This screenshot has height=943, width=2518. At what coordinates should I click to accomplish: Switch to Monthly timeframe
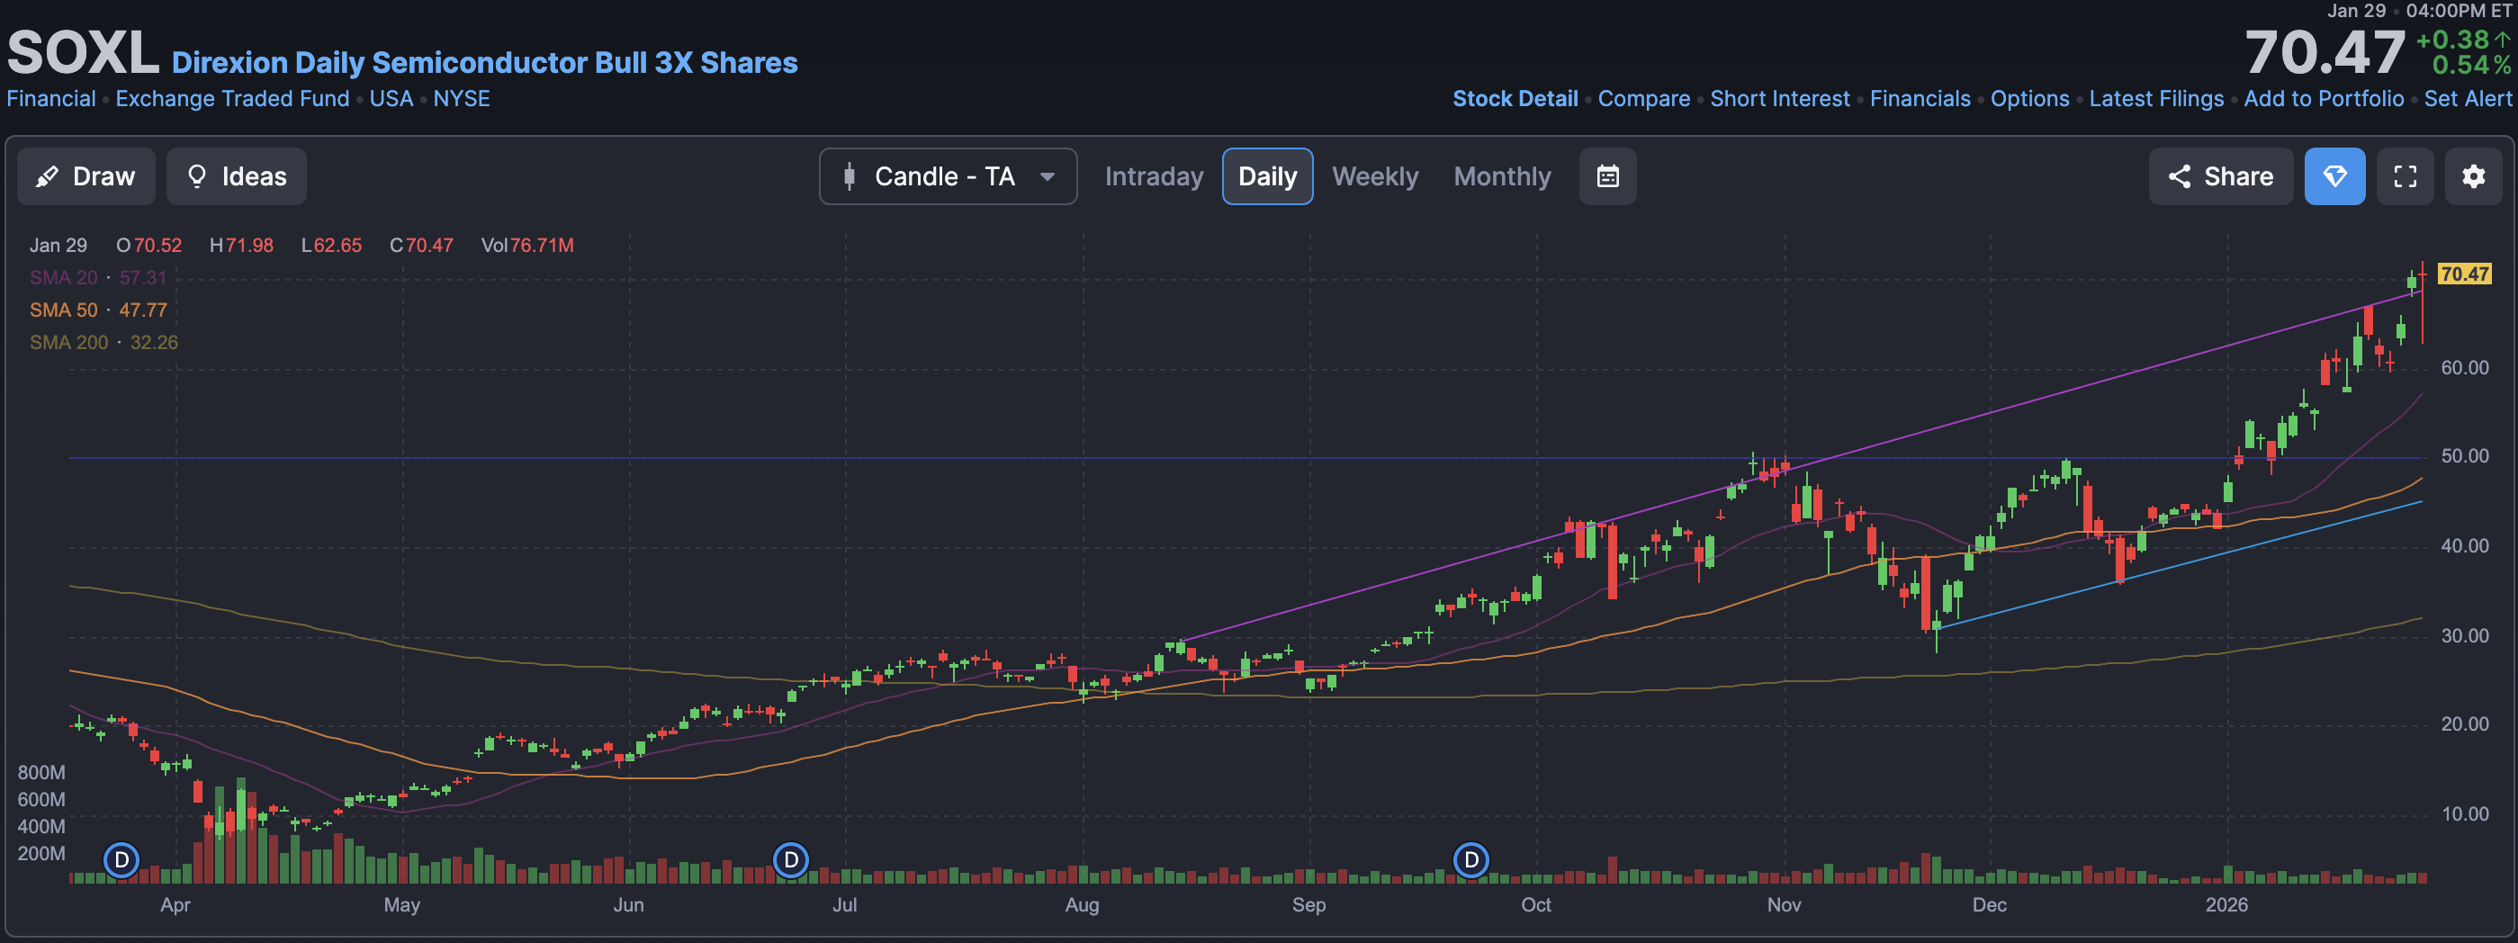[1501, 175]
